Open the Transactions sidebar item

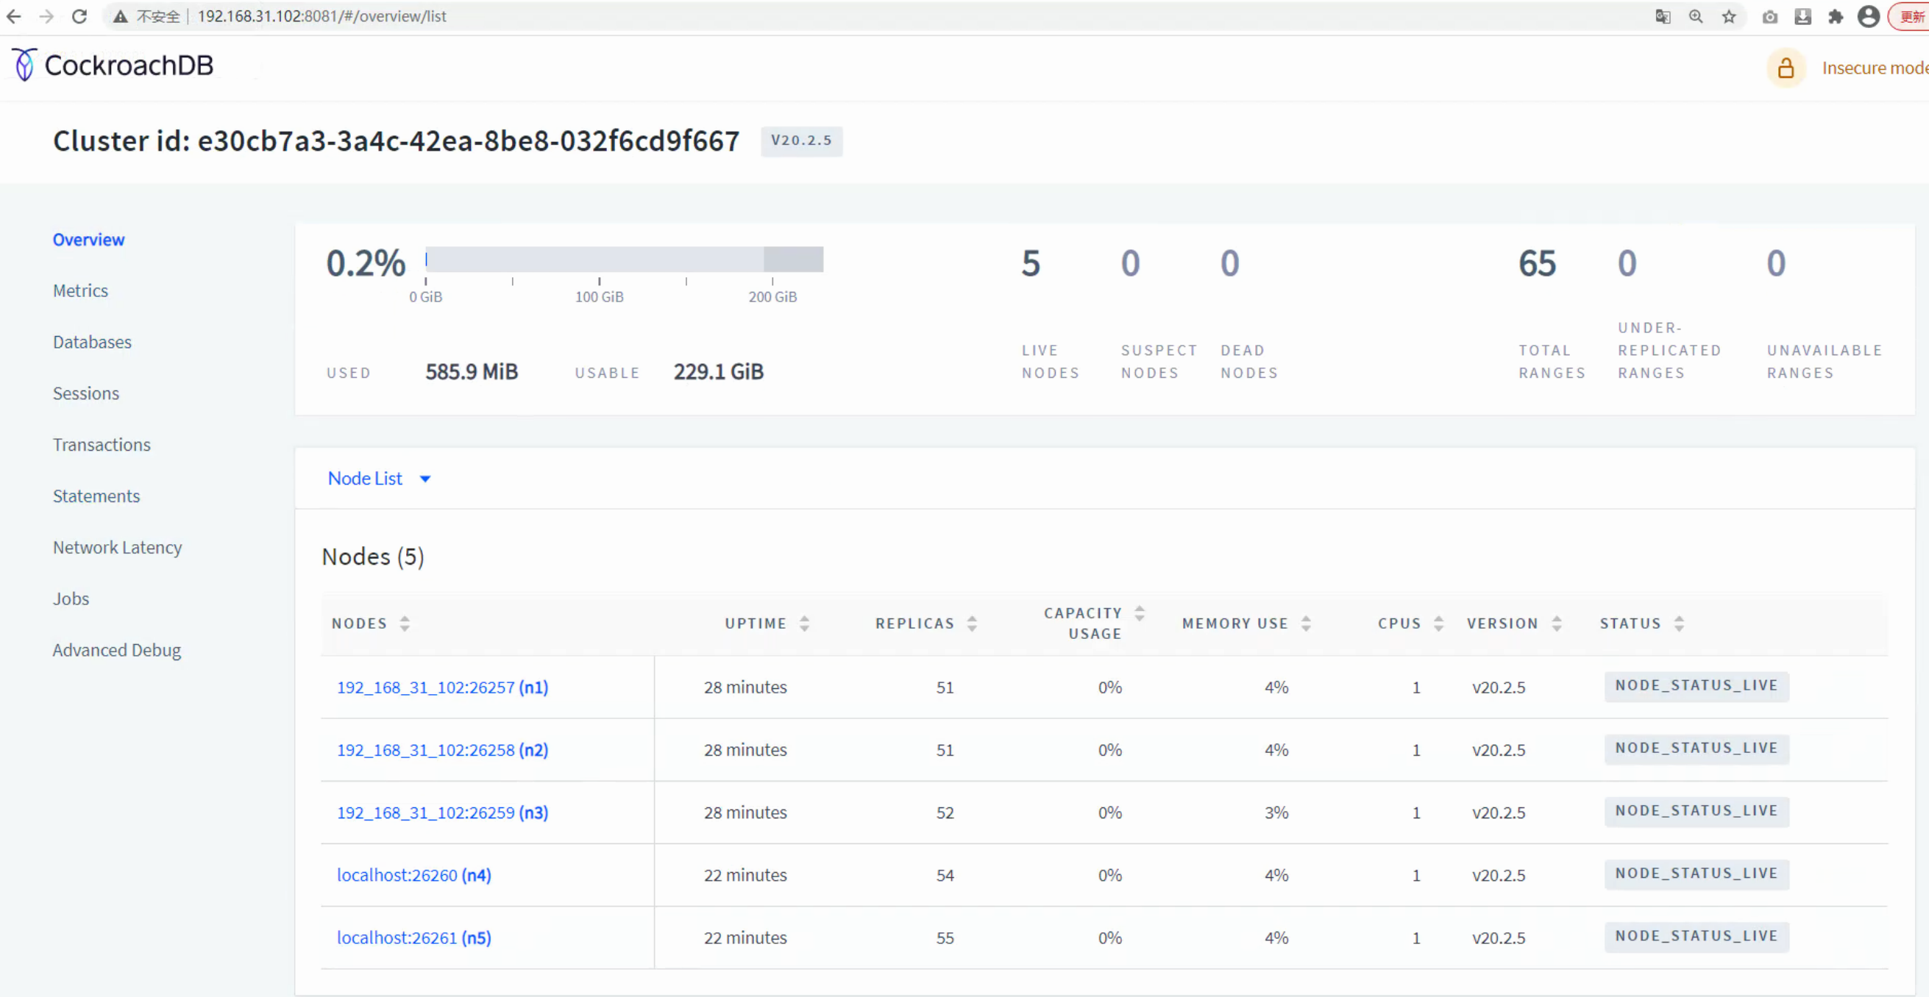pos(102,445)
